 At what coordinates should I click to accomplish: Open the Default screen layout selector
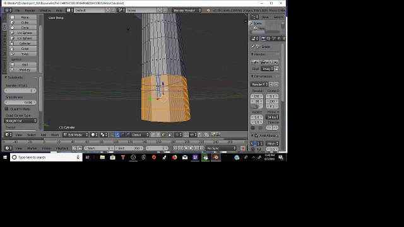click(x=70, y=10)
